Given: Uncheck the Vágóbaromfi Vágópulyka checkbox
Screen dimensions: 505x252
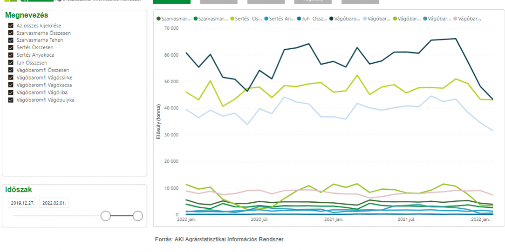Looking at the screenshot, I should 11,100.
